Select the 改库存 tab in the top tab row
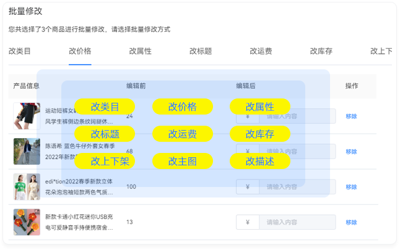This screenshot has height=252, width=400. click(x=321, y=51)
